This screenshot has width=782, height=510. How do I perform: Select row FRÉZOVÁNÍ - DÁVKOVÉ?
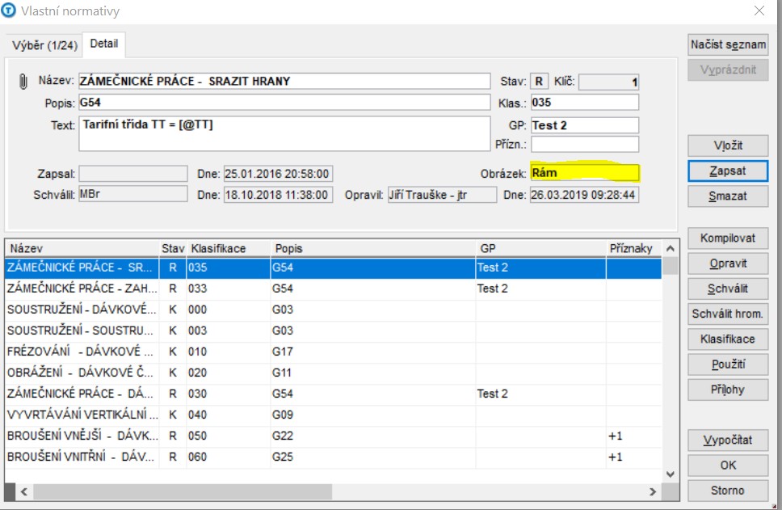tap(333, 352)
